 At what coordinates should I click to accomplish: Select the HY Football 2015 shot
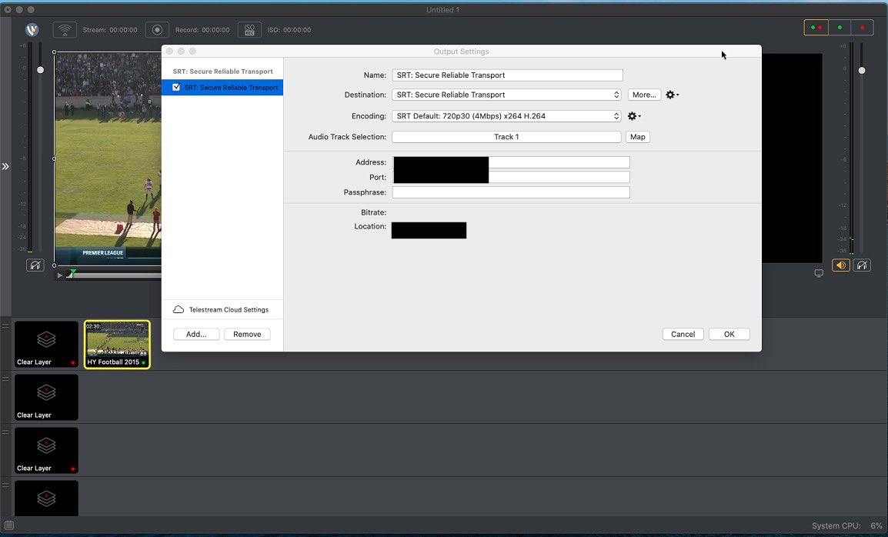(117, 345)
